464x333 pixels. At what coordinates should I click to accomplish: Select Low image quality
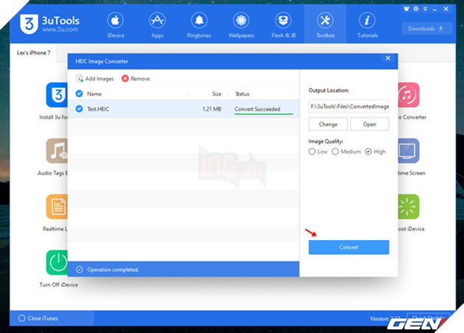[x=312, y=152]
